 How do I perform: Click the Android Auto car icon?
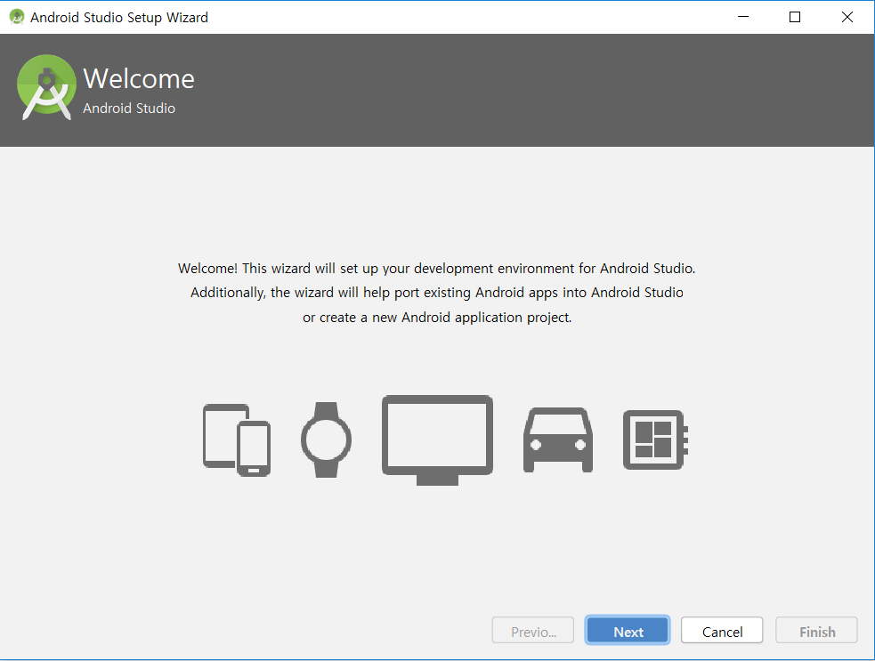[x=557, y=440]
